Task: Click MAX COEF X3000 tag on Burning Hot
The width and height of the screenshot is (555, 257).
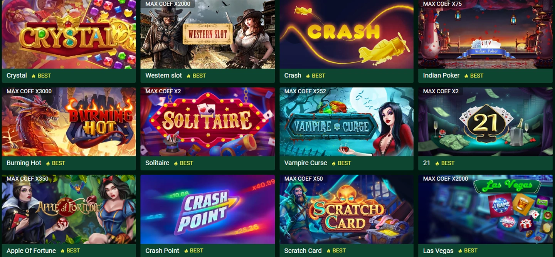Action: 29,91
